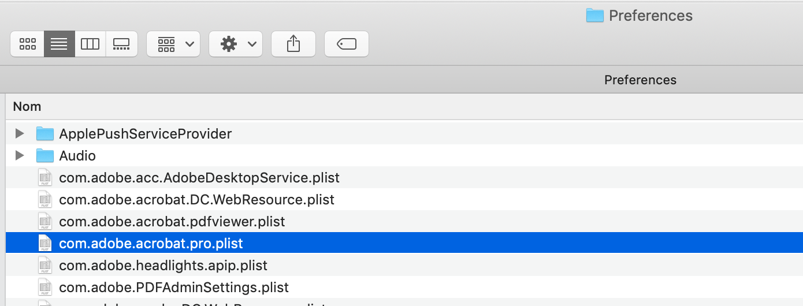The width and height of the screenshot is (803, 306).
Task: Select com.adobe.acrobat.DC.WebResource.plist file
Action: pos(196,200)
